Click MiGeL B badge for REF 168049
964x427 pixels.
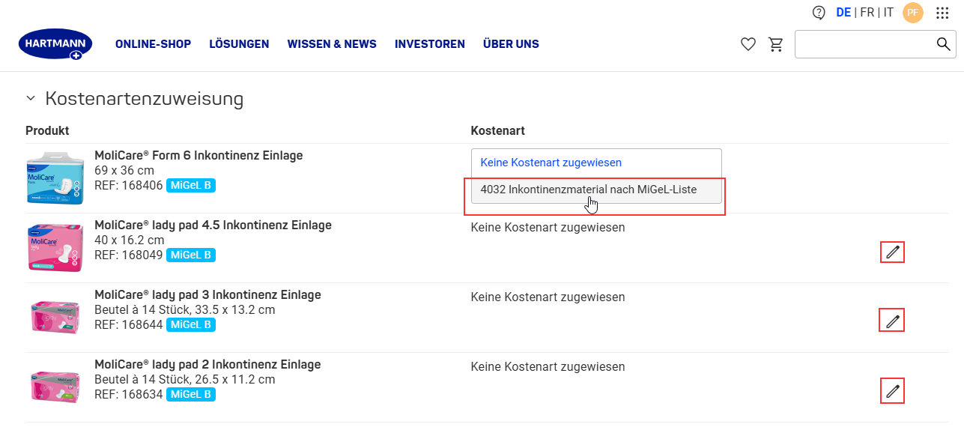[191, 255]
